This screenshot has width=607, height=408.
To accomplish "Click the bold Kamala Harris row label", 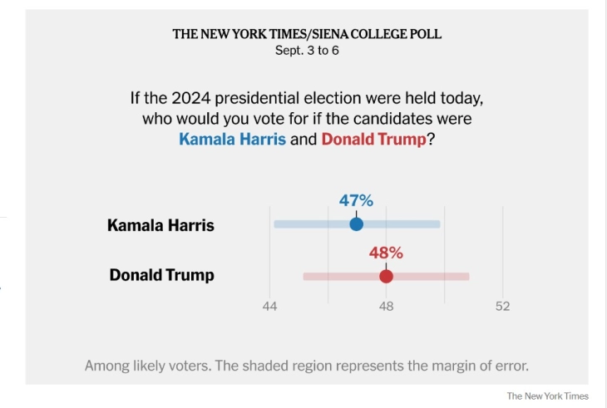I will [160, 225].
